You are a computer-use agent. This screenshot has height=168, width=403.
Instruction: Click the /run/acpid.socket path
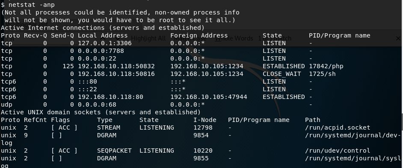pyautogui.click(x=338, y=127)
